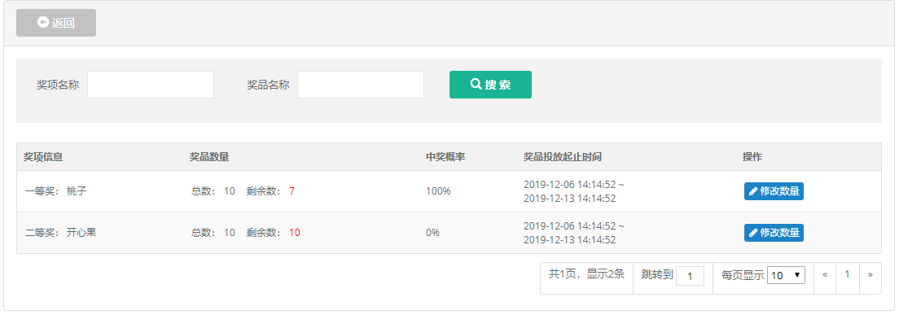Click the back arrow icon beside 返回
The image size is (899, 315).
click(42, 22)
